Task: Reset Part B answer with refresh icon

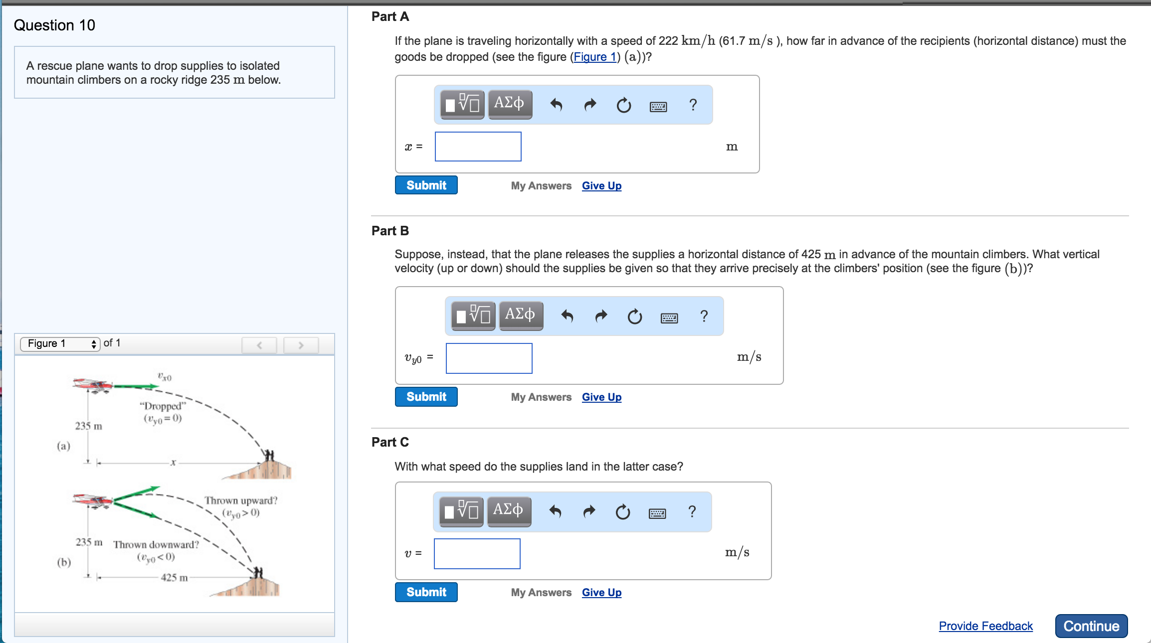Action: tap(634, 316)
